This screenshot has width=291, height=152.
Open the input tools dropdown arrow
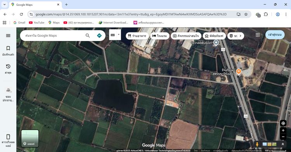pos(119,34)
